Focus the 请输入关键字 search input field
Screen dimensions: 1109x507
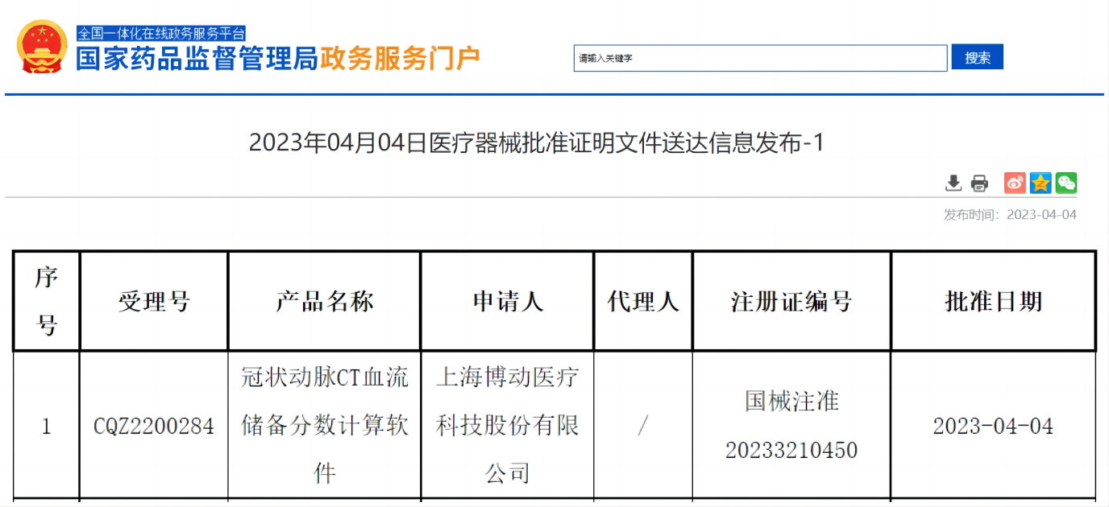click(759, 58)
